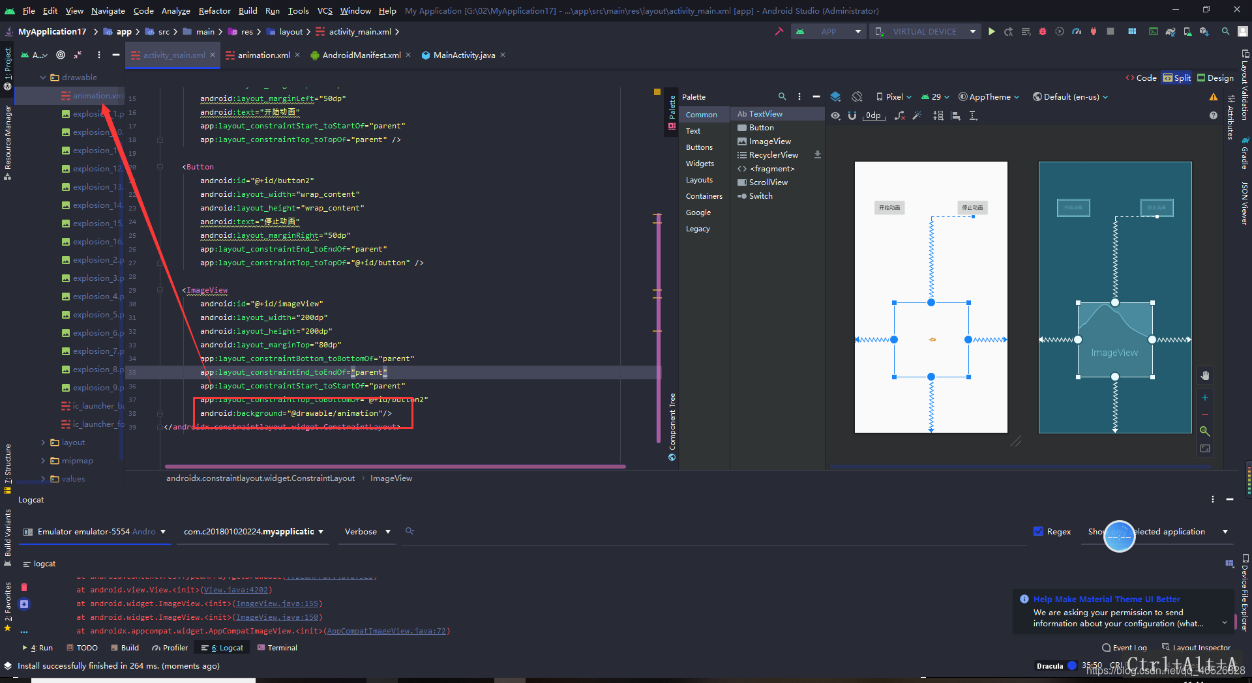Click the Profile app gauge icon
The height and width of the screenshot is (683, 1252).
tap(1077, 31)
